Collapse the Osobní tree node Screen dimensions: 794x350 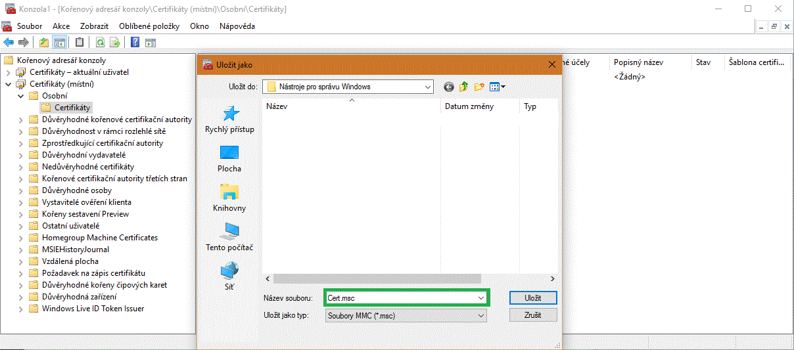[21, 96]
